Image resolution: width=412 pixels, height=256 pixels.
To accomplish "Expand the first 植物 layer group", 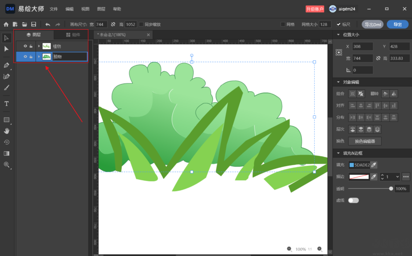I will [39, 46].
